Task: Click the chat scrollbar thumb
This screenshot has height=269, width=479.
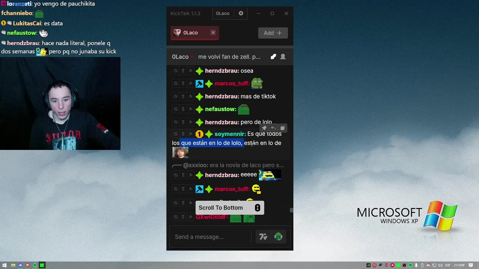Action: 292,210
